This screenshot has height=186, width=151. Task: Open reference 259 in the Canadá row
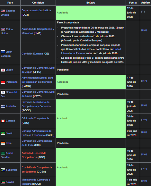click(144, 120)
